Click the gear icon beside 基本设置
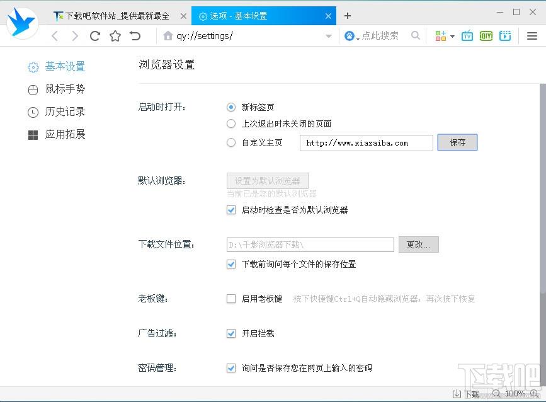Screen dimensions: 546x402 (33, 67)
